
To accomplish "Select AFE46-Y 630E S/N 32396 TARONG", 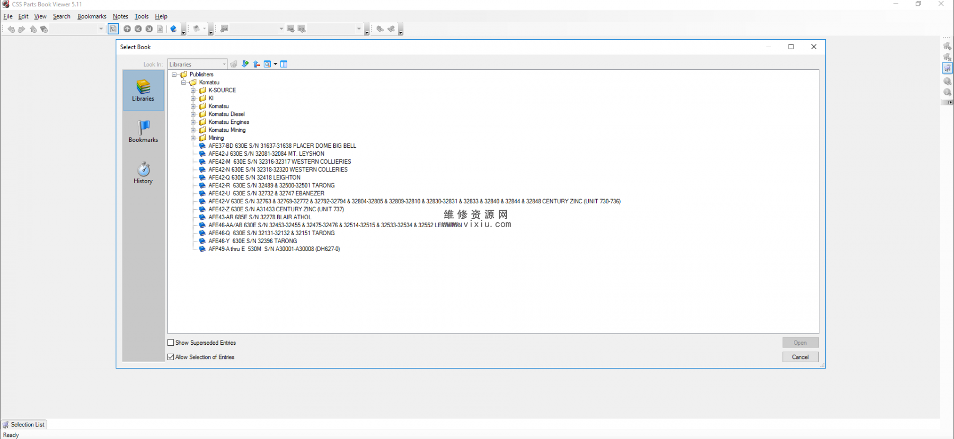I will coord(252,241).
